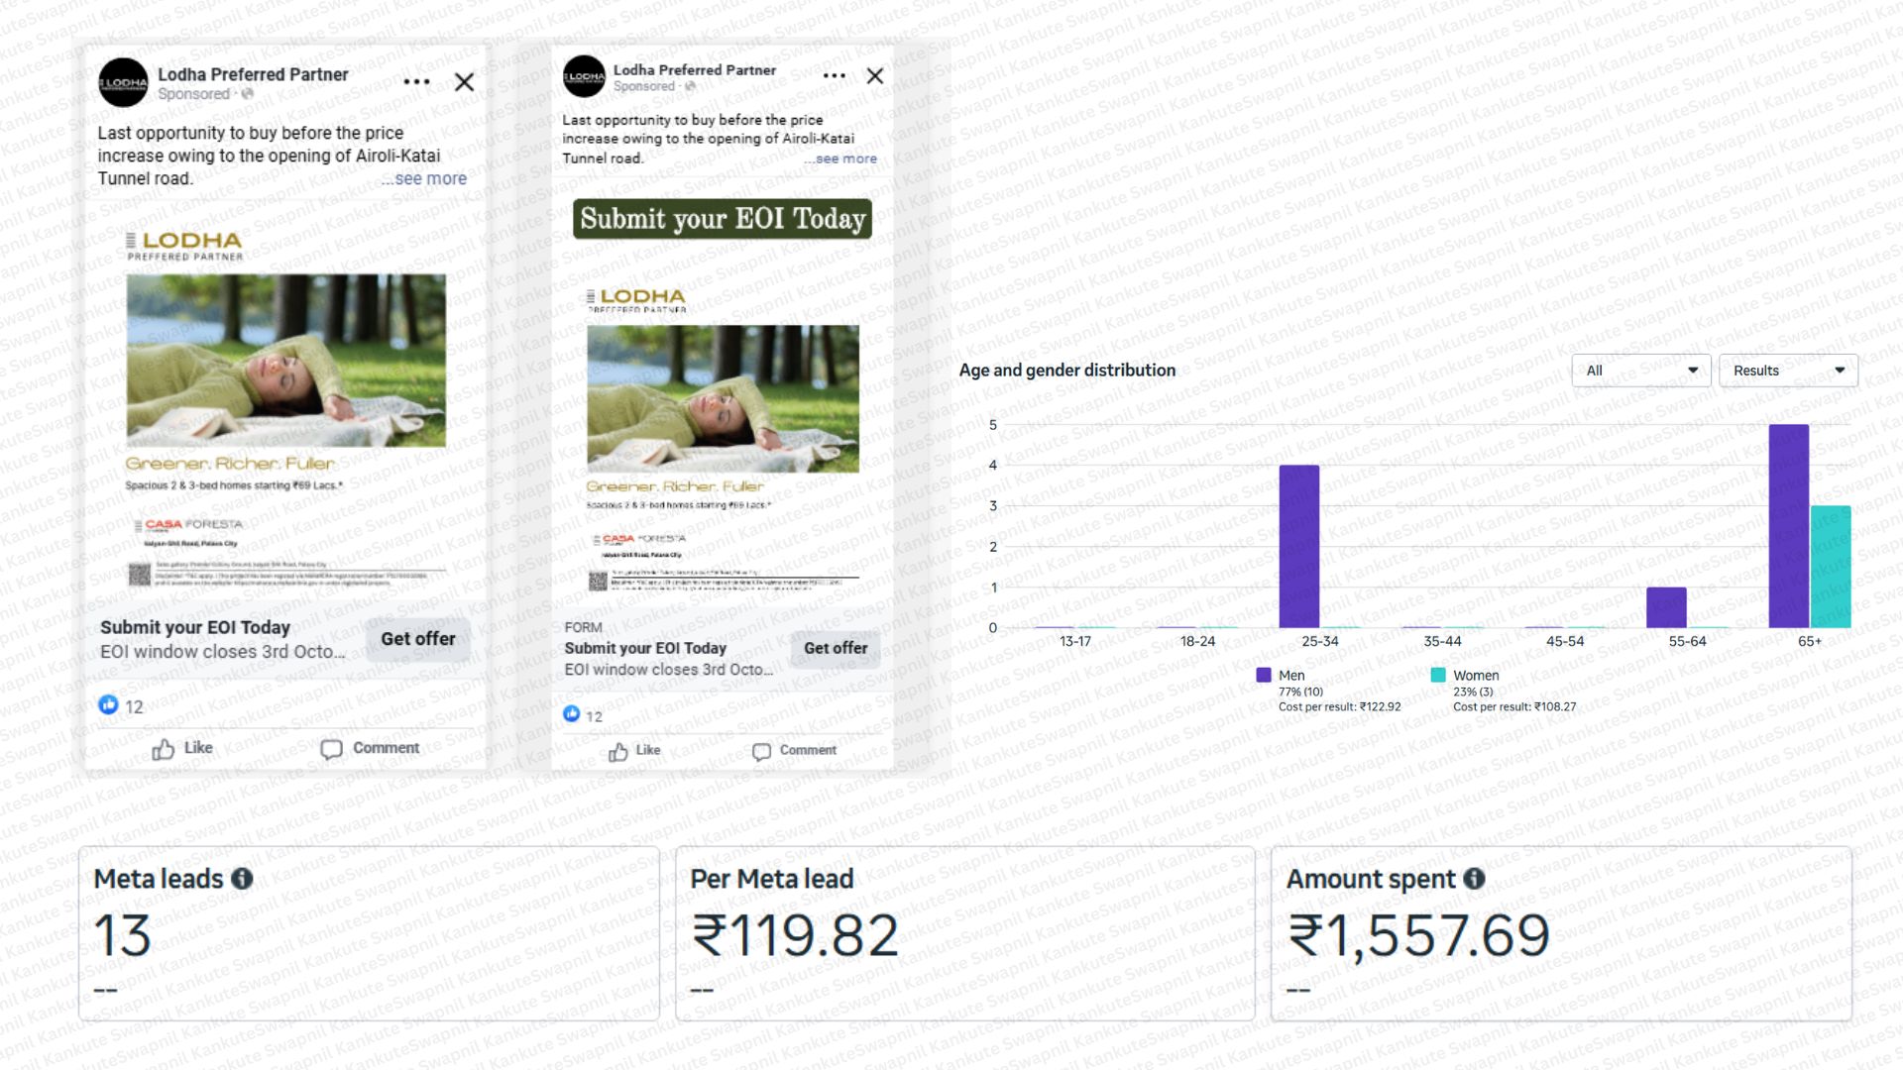The height and width of the screenshot is (1070, 1903).
Task: Dismiss the left Lodha ad with X
Action: pos(464,82)
